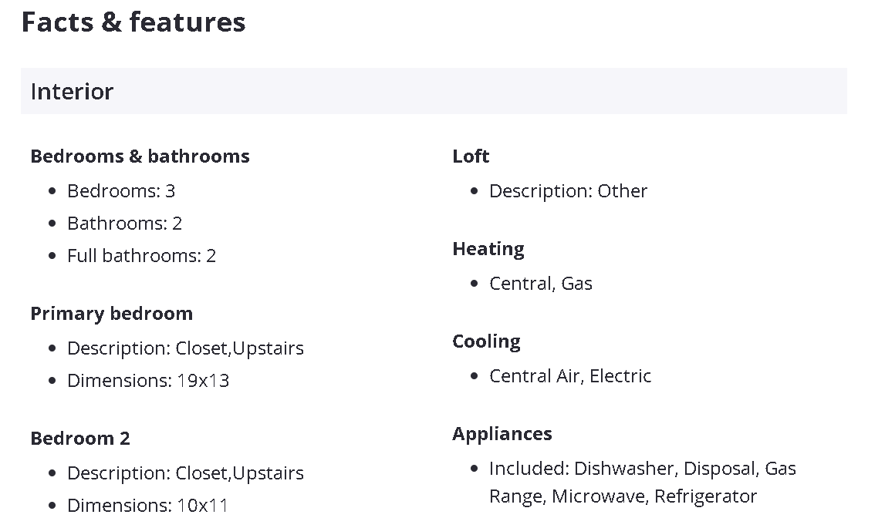Click the Heating subheading
This screenshot has width=885, height=518.
[x=488, y=249]
